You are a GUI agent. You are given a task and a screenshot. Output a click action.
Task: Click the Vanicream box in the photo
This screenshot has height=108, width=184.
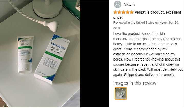[x=52, y=59]
